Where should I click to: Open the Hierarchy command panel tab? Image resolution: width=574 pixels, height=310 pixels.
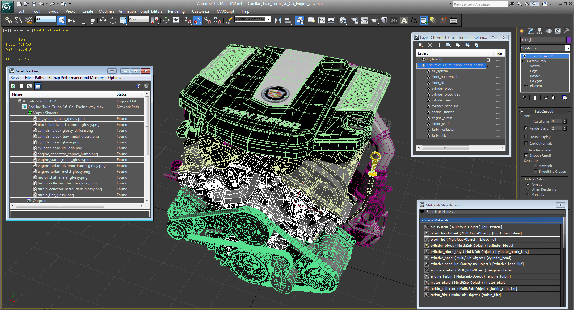pyautogui.click(x=539, y=31)
